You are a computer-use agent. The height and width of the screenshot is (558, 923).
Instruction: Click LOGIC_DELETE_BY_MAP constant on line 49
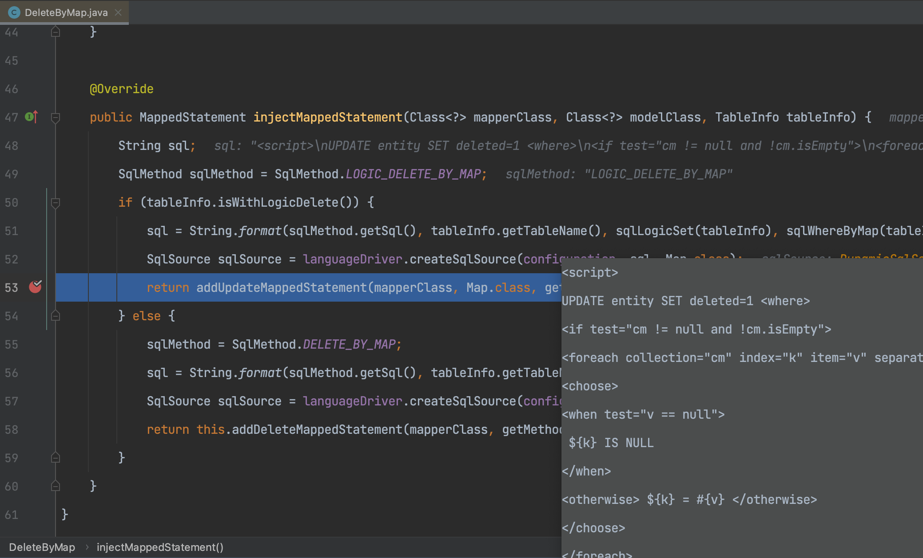coord(413,174)
